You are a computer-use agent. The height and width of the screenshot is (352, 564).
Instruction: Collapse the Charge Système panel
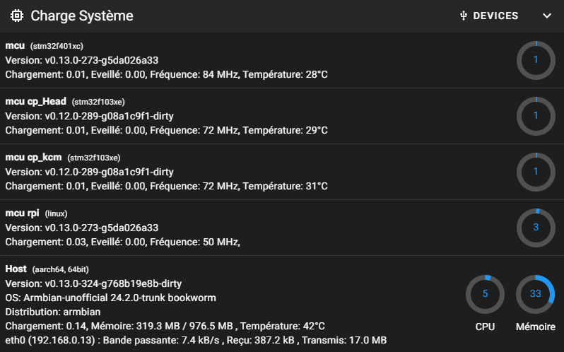pos(546,16)
